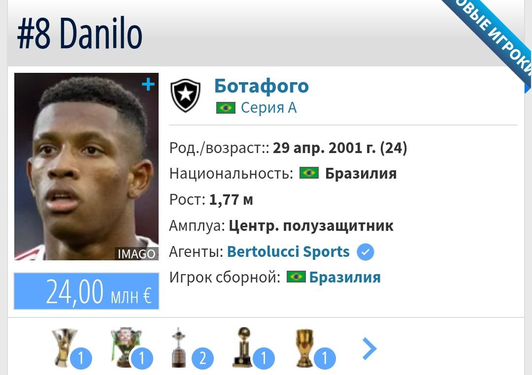The height and width of the screenshot is (375, 532).
Task: Click the national team Brazil flag
Action: [296, 277]
